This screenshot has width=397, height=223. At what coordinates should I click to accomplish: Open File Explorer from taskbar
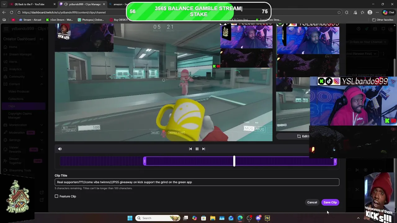pos(213,218)
